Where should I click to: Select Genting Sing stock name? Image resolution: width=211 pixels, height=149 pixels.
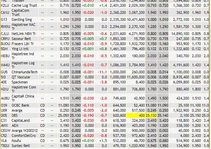click(x=22, y=20)
